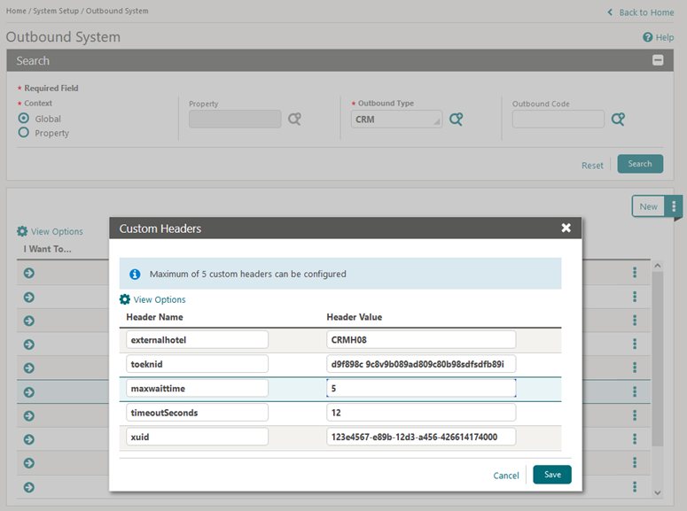Screen dimensions: 687x511
Task: Edit the externalhotel header name field
Action: 197,340
